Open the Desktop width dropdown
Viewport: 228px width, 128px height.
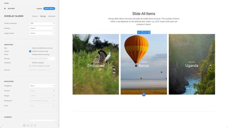tap(42, 28)
